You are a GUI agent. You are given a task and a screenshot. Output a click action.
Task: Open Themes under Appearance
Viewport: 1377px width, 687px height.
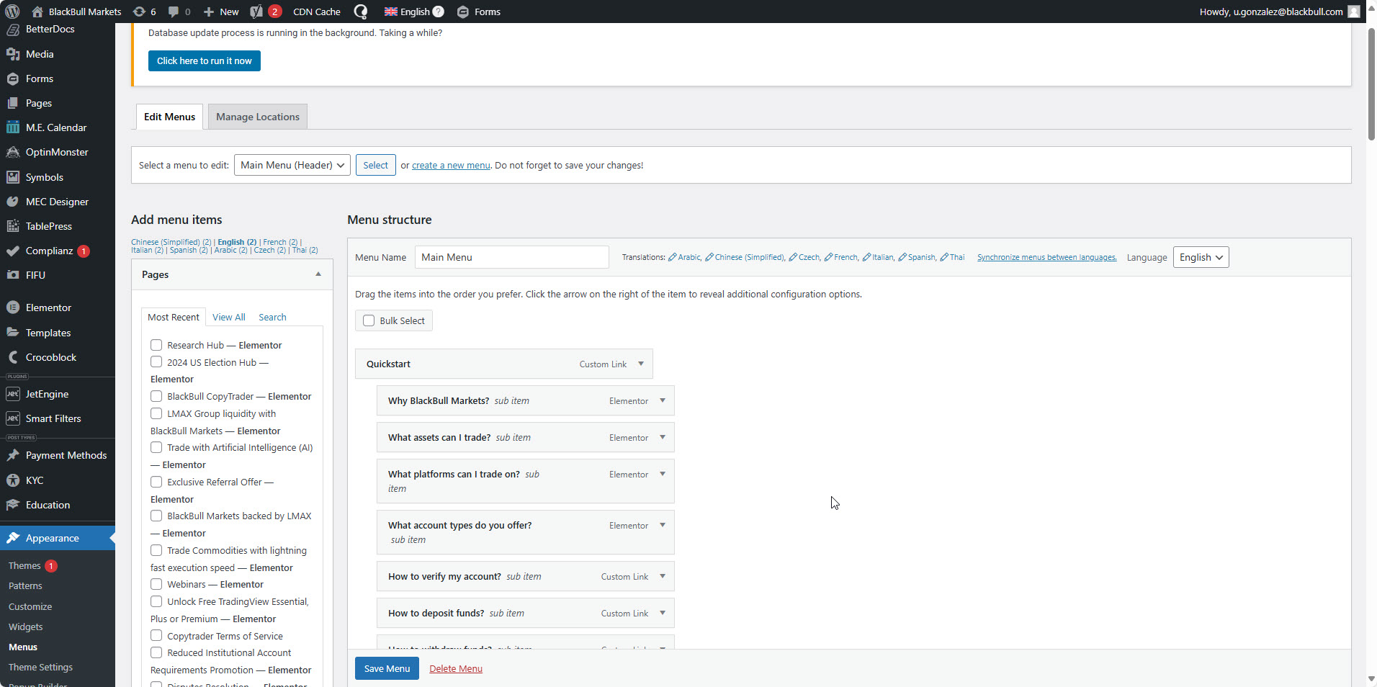click(24, 565)
